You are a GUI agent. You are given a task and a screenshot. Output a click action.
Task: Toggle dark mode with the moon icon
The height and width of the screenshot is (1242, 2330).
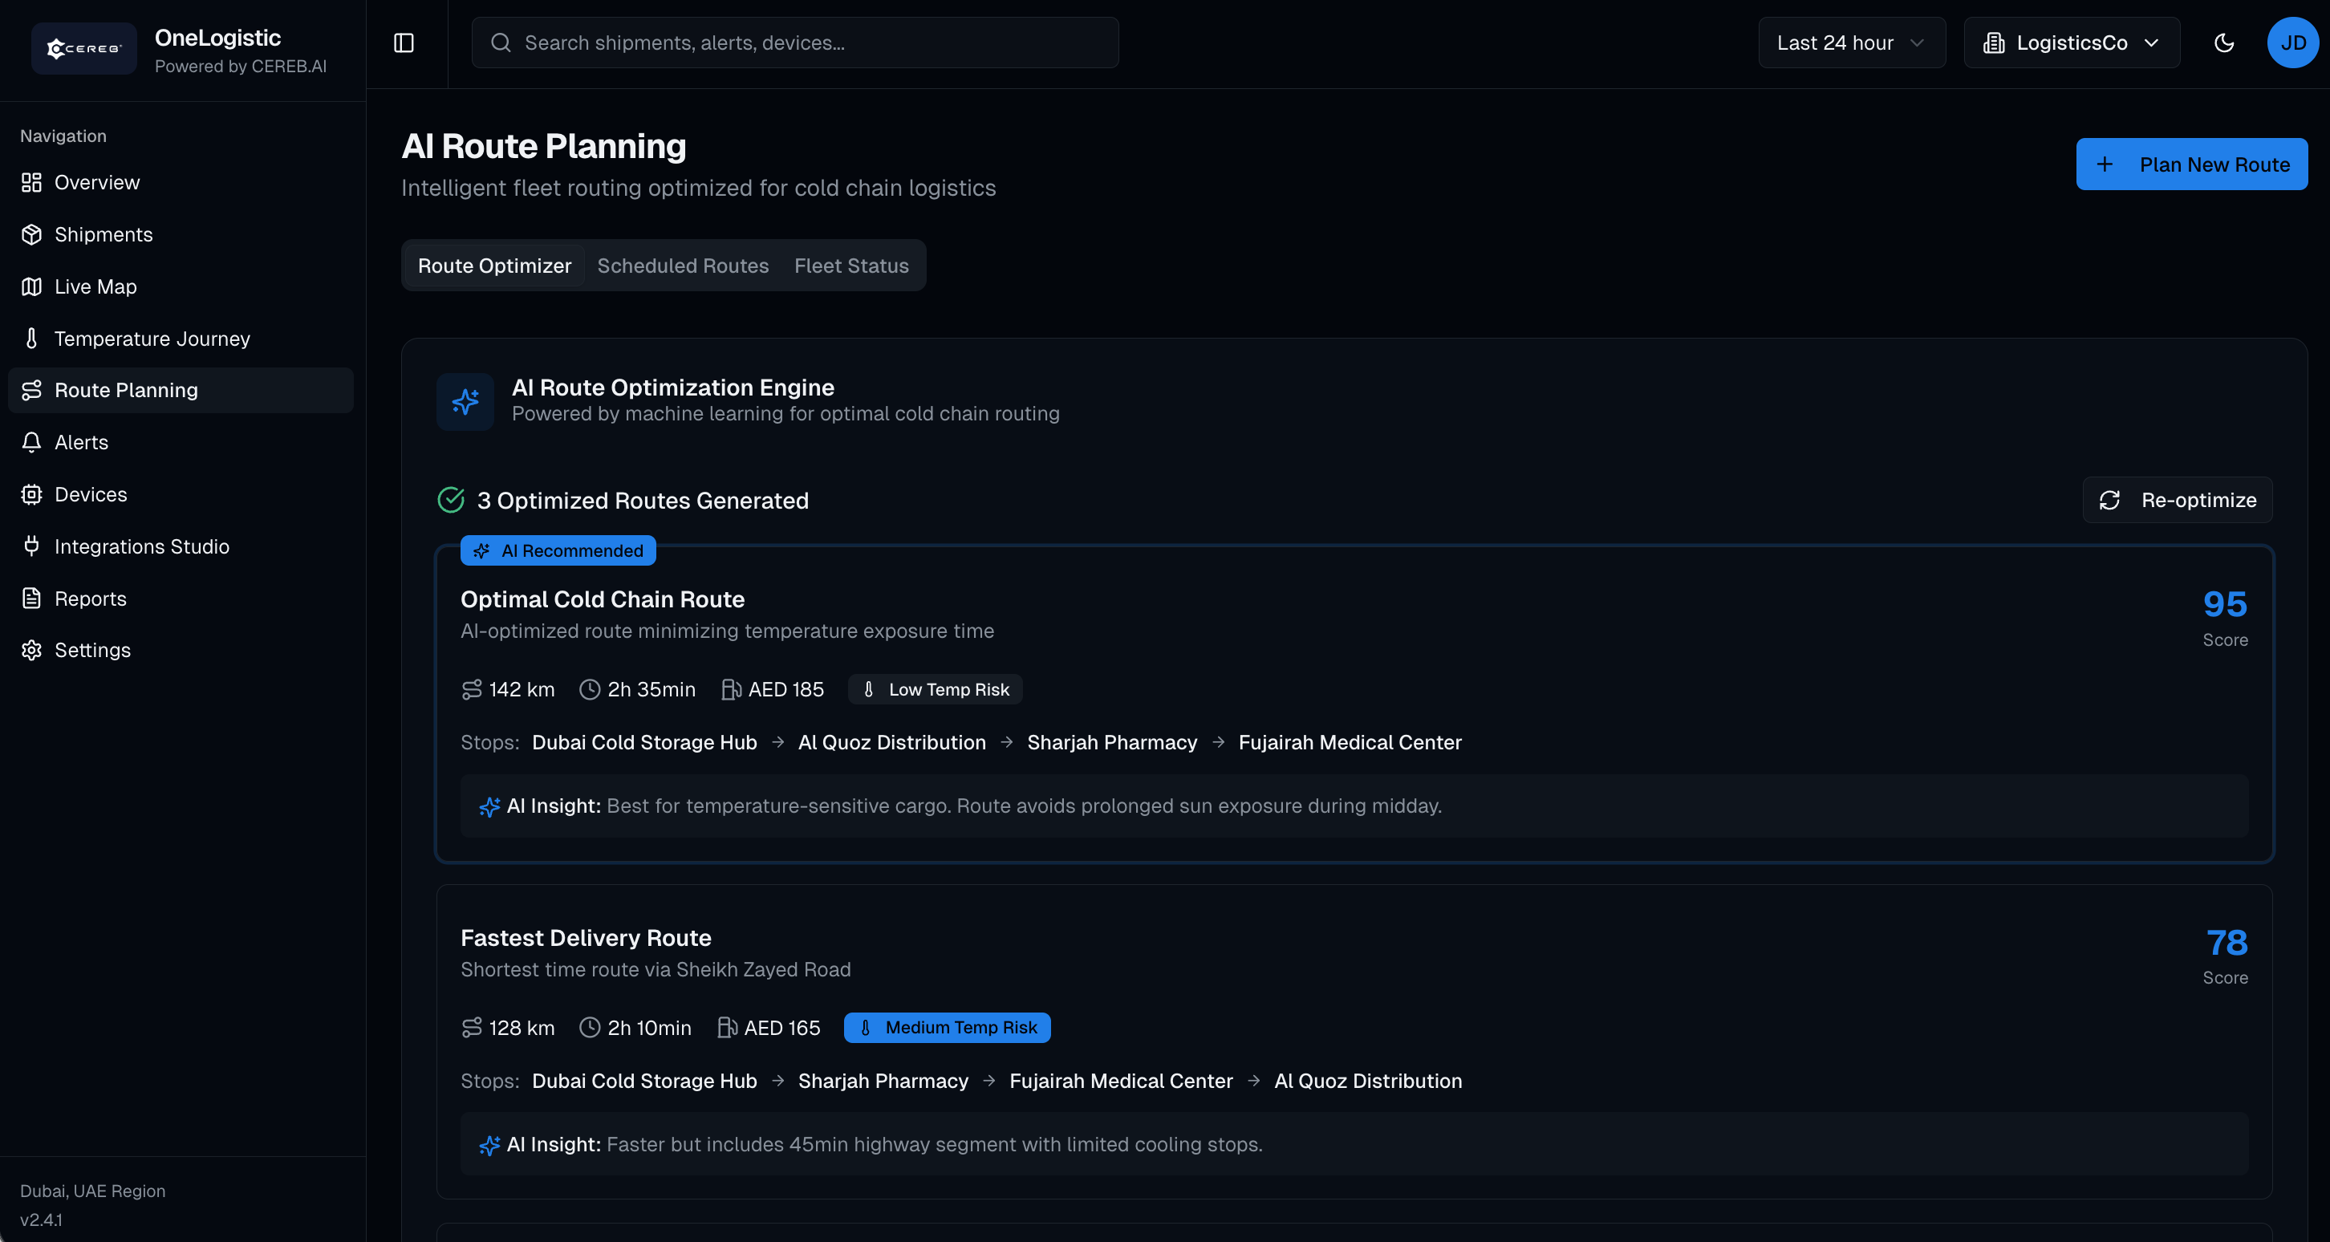click(2224, 43)
